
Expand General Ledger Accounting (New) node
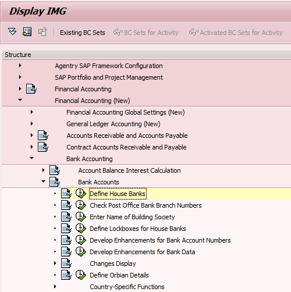(32, 124)
